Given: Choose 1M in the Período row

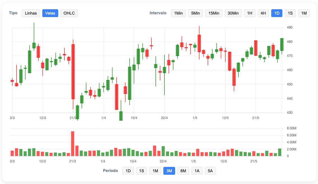Looking at the screenshot, I should click(155, 171).
